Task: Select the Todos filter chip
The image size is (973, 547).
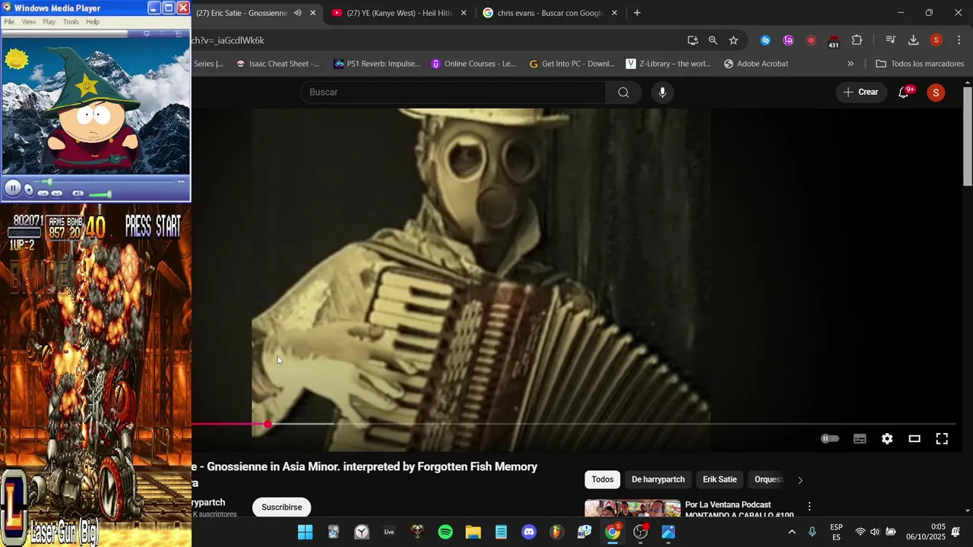Action: [603, 479]
